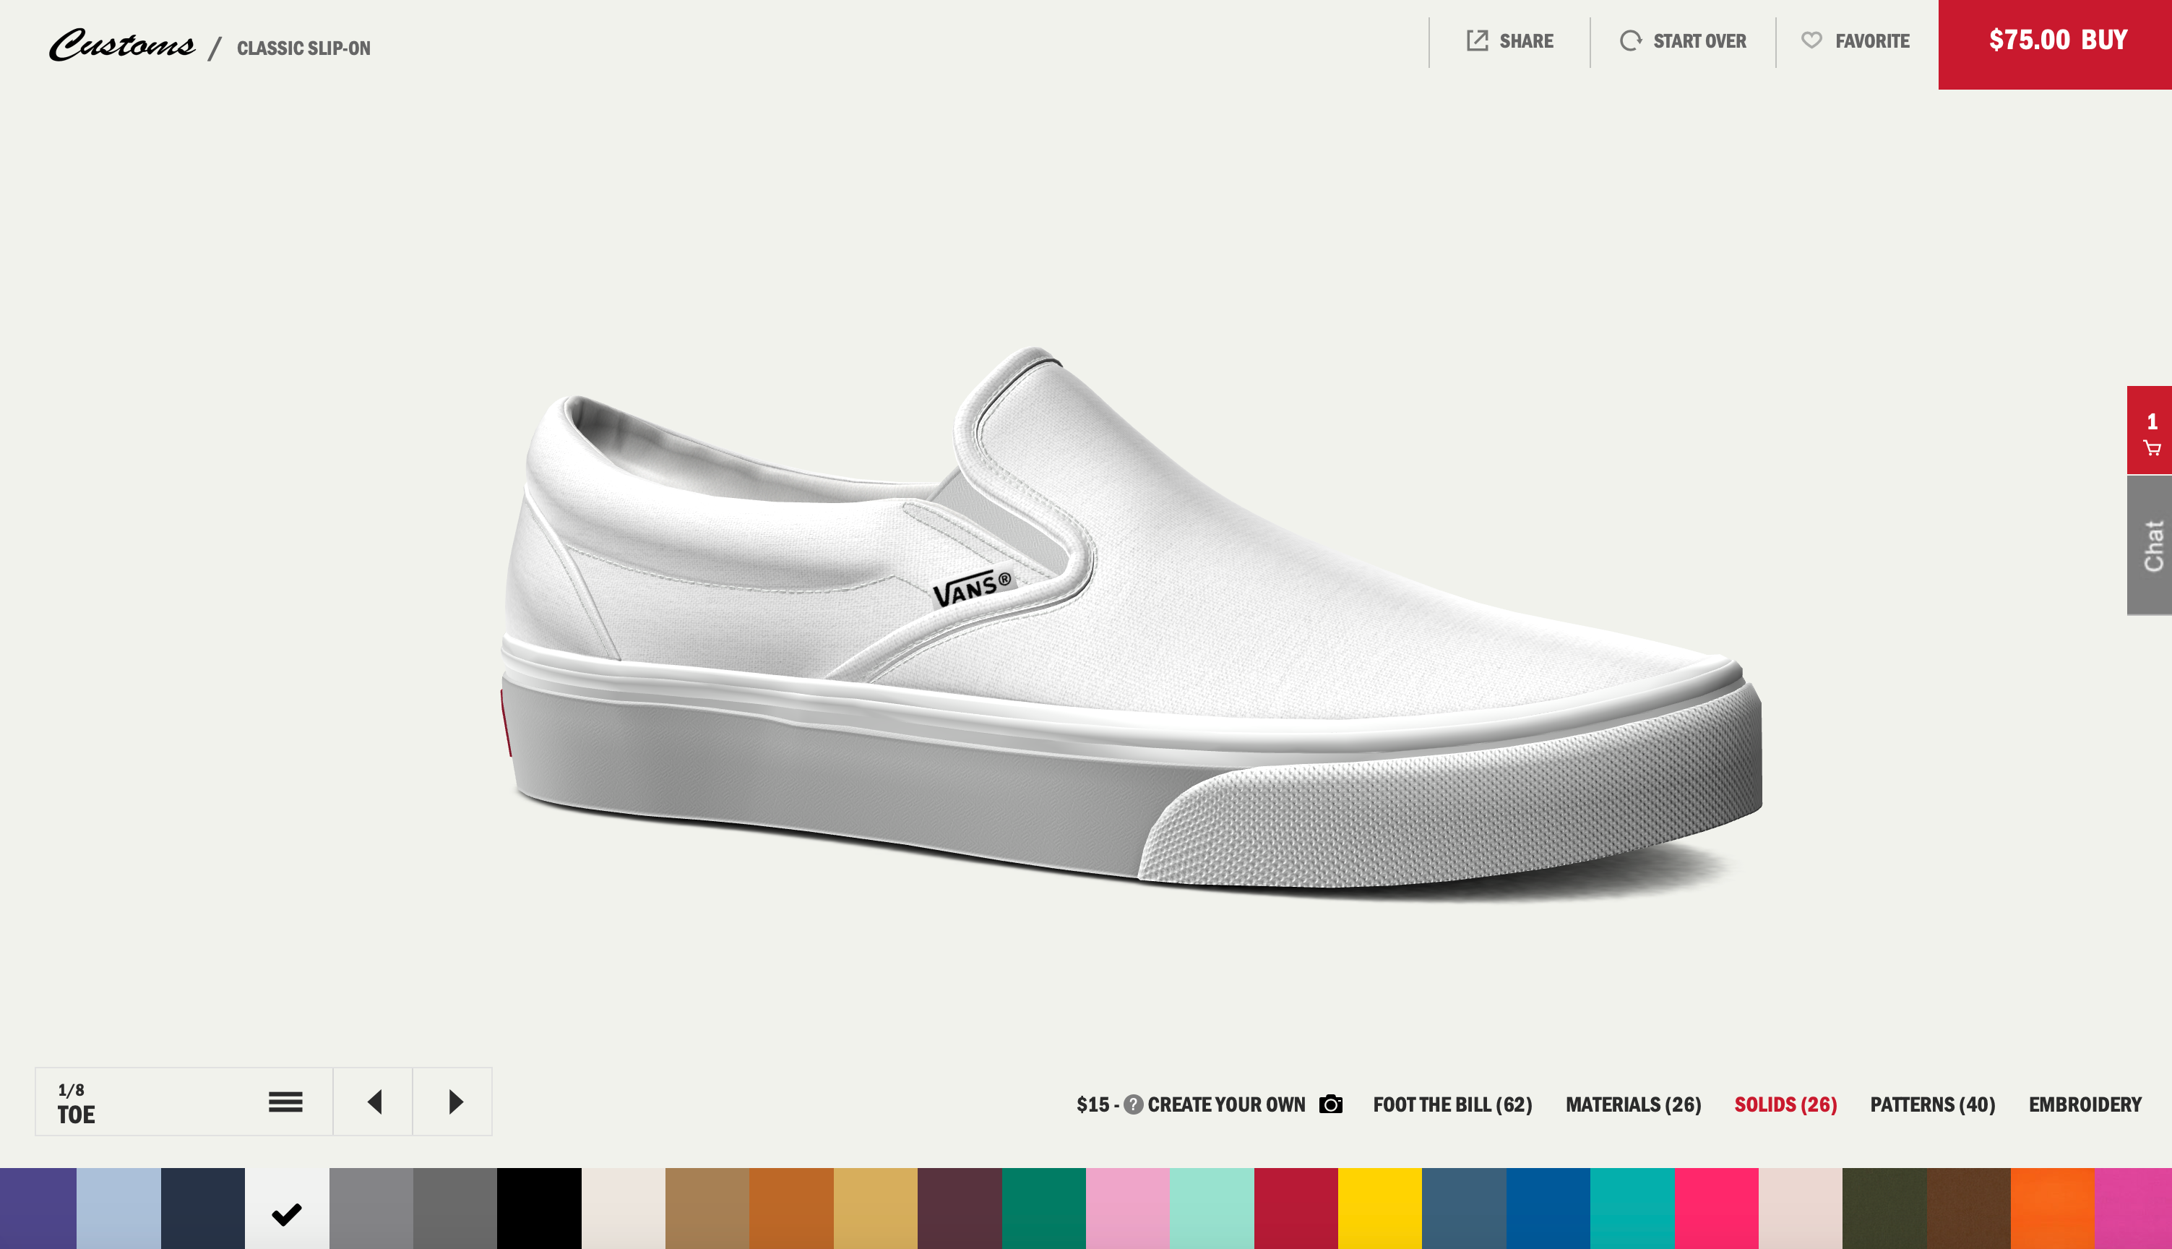Click the Start Over refresh icon

(1630, 40)
